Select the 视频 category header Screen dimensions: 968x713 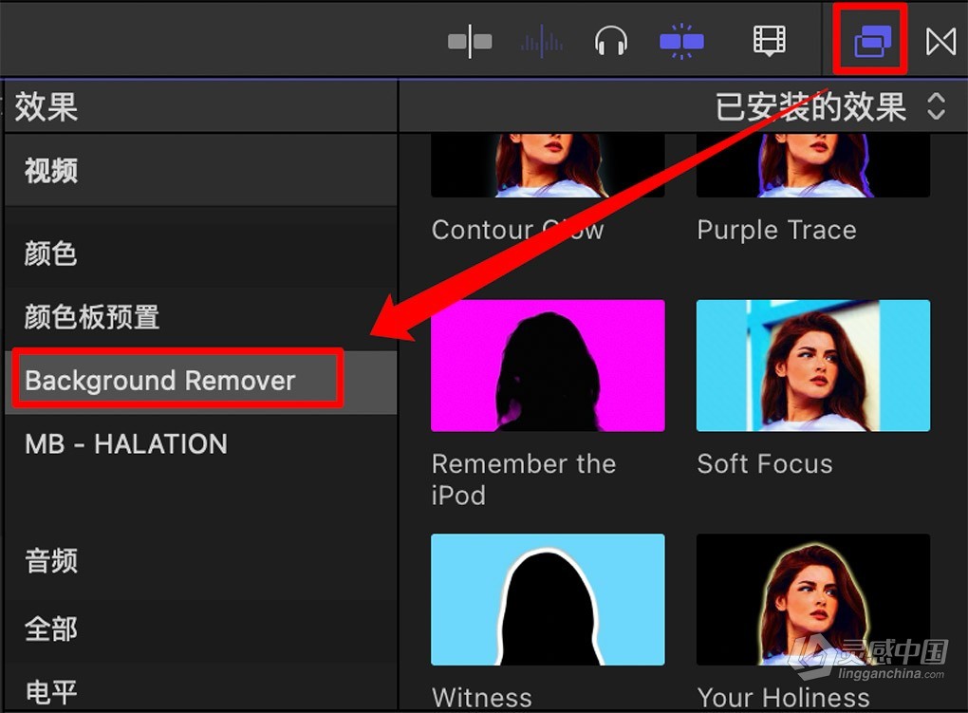(200, 170)
